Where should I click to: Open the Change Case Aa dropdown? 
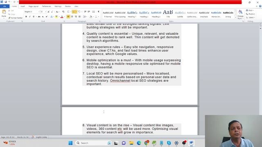57,12
